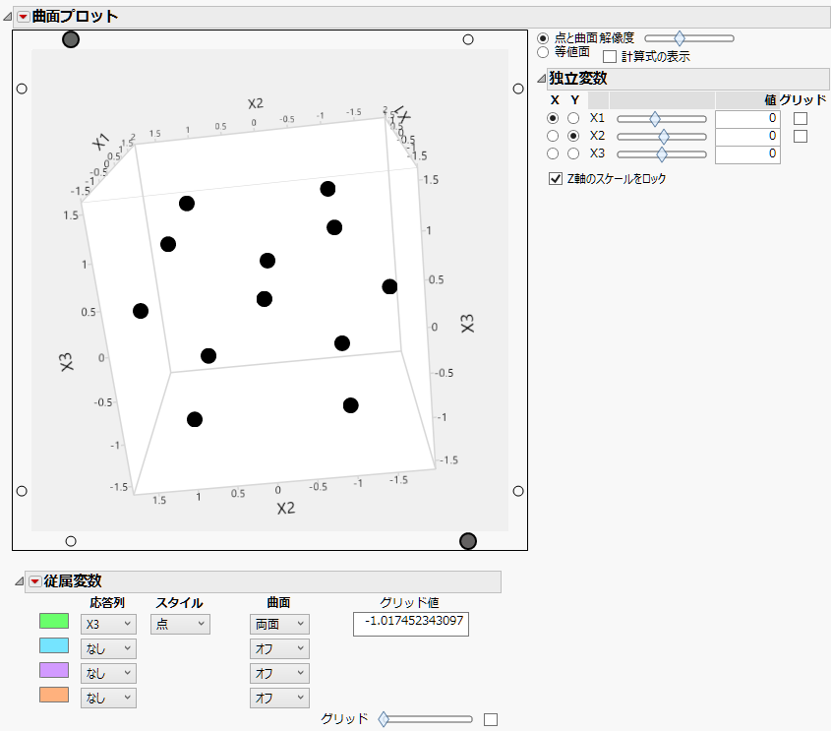Open the 曲面 両面 dropdown

[279, 624]
